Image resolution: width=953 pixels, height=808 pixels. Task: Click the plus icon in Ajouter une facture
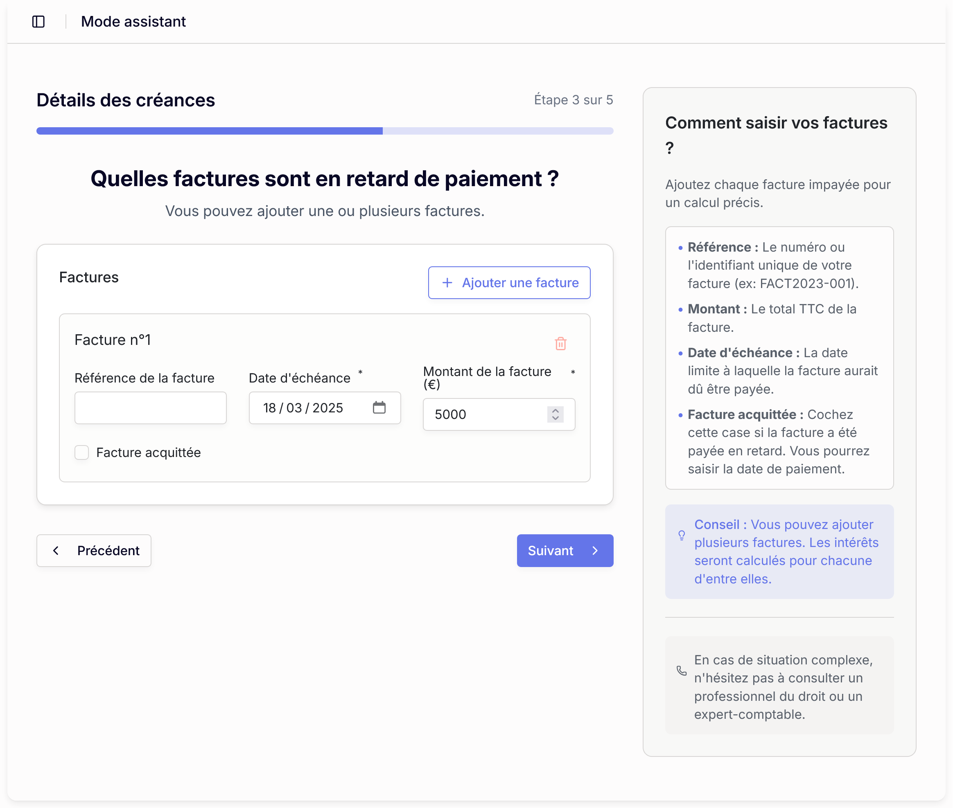point(447,283)
